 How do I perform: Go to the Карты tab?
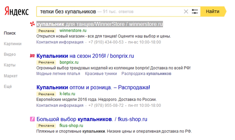tap(10, 65)
